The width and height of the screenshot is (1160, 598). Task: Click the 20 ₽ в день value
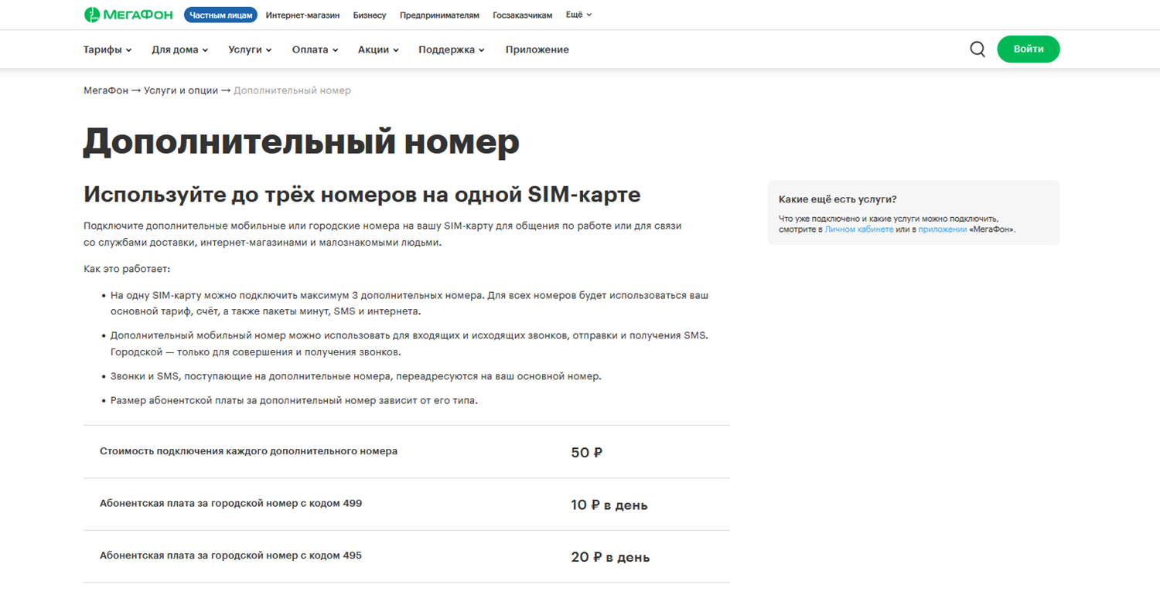[x=610, y=557]
